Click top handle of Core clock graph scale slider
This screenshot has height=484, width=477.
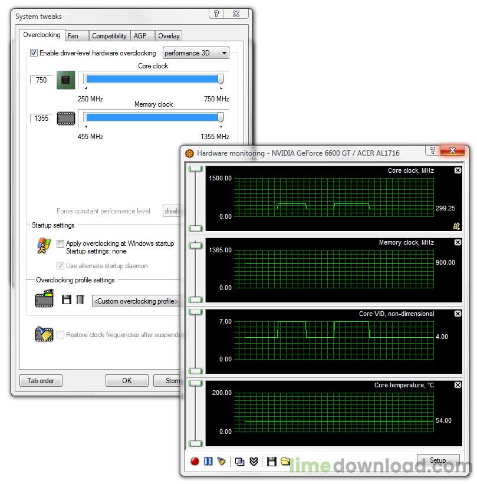coord(195,169)
